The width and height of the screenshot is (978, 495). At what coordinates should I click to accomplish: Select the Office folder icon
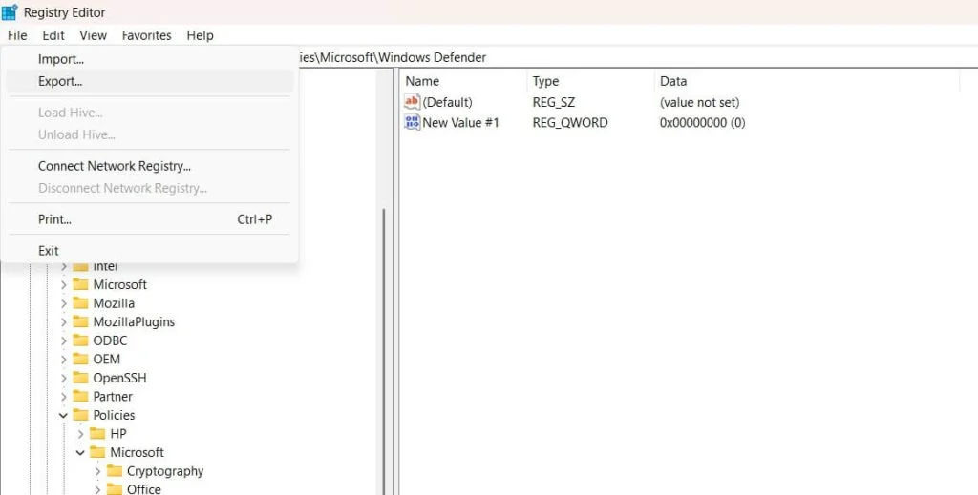[115, 489]
